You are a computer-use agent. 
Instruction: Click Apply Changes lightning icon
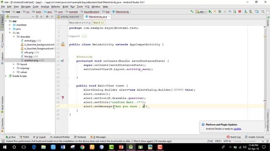click(x=215, y=12)
